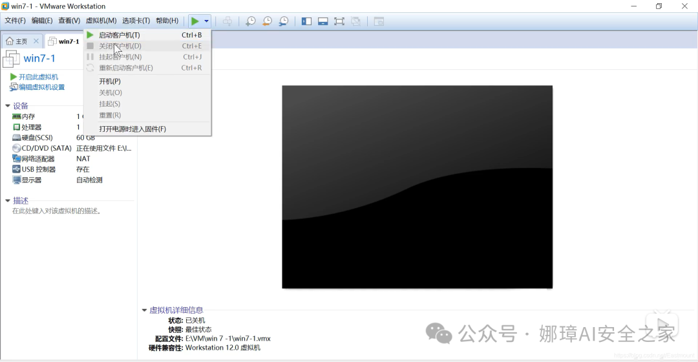Collapse the 描述 section

(x=8, y=200)
